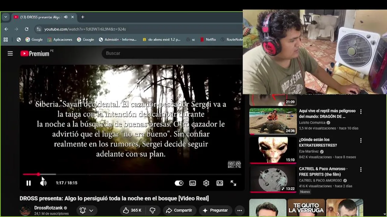
Task: Mute the video volume speaker
Action: coord(43,183)
